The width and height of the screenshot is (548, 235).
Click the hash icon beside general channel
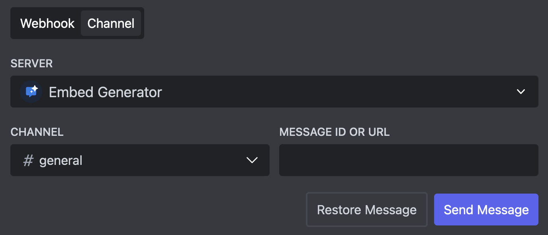click(x=27, y=160)
